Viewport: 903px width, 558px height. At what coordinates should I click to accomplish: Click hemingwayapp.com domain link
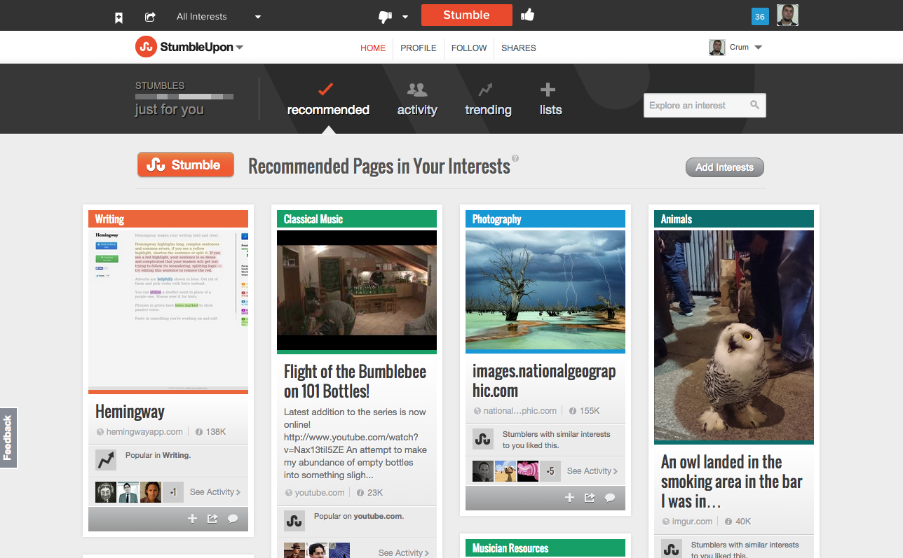pos(145,432)
